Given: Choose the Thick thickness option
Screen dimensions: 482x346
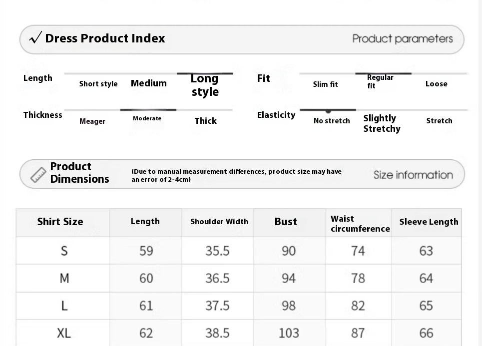Looking at the screenshot, I should [206, 121].
